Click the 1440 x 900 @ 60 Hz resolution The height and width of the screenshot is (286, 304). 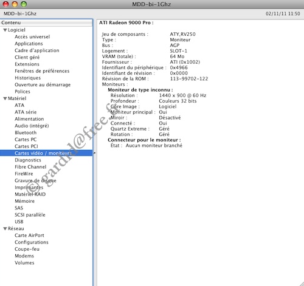point(182,95)
